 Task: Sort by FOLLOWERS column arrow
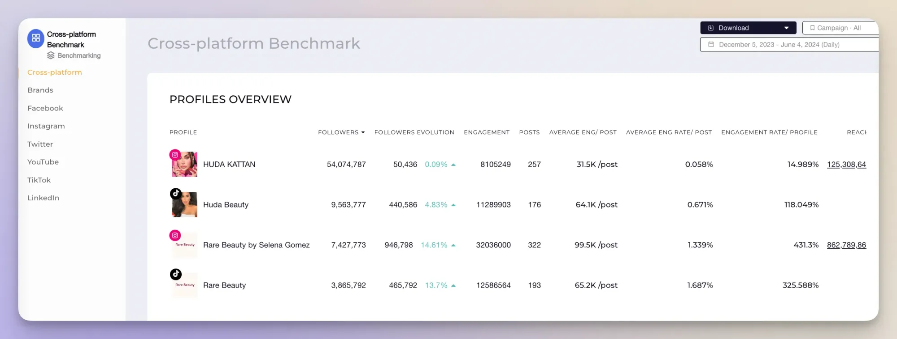363,132
